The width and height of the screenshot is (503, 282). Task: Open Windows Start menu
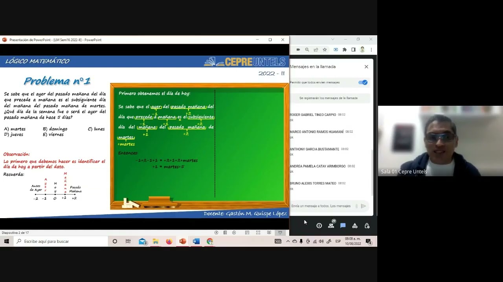click(x=7, y=241)
